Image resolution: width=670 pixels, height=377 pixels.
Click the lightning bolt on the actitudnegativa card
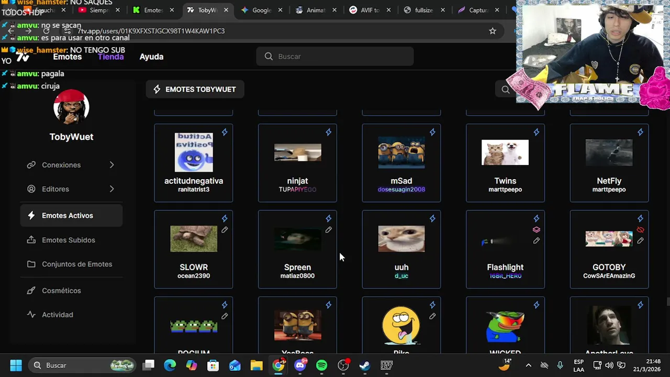point(225,132)
